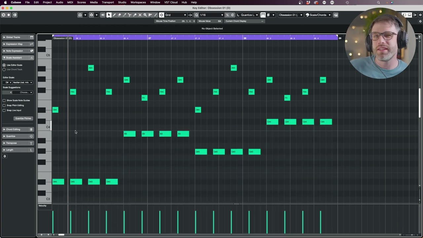Expand the Transpose section
Image resolution: width=423 pixels, height=238 pixels.
coord(18,143)
